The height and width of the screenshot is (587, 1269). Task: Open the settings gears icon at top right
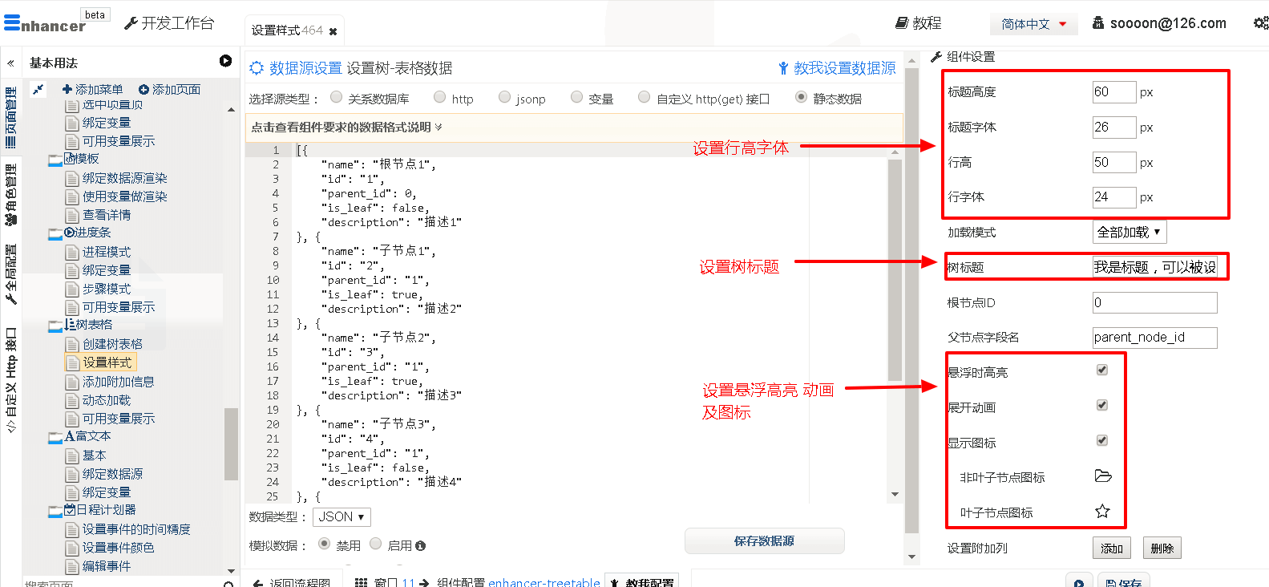[1261, 23]
